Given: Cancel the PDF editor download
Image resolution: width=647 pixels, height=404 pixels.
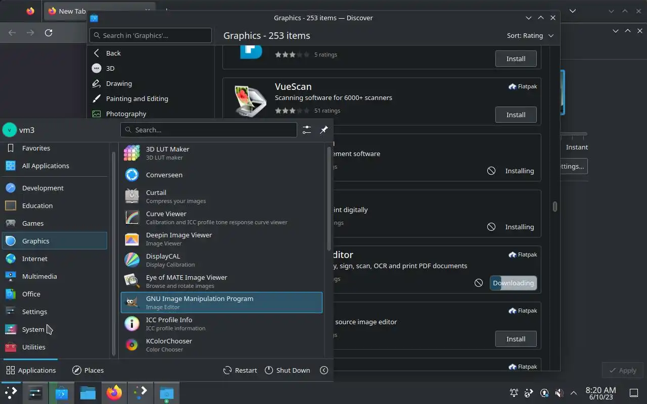Looking at the screenshot, I should tap(479, 283).
